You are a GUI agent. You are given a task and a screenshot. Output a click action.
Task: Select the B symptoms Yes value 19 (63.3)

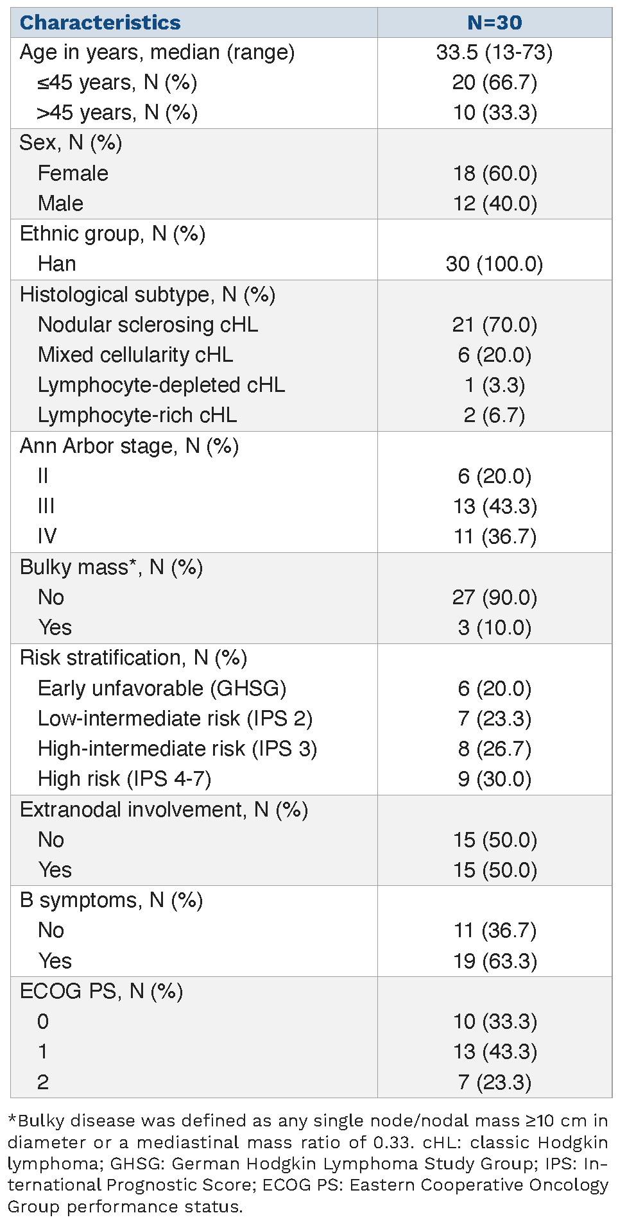point(494,961)
